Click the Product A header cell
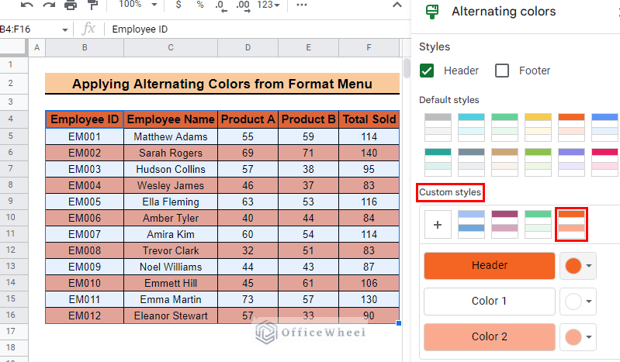 click(248, 119)
